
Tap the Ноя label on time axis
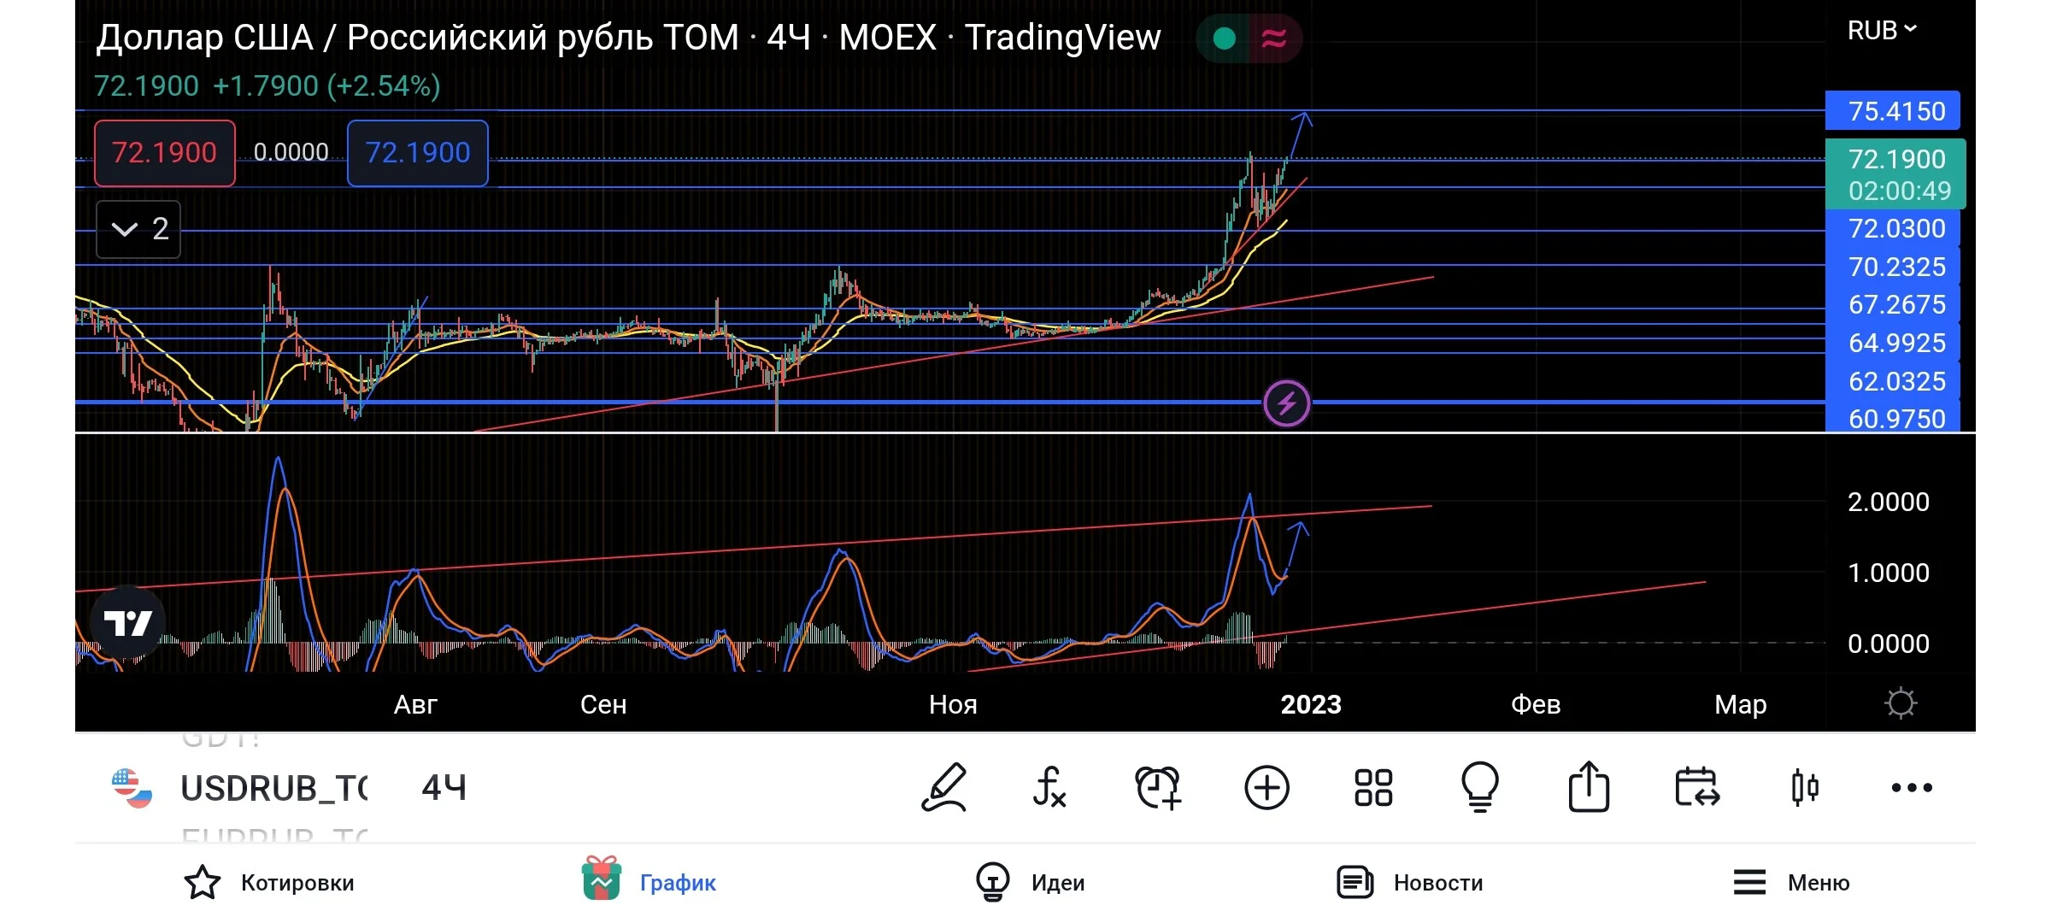coord(953,704)
